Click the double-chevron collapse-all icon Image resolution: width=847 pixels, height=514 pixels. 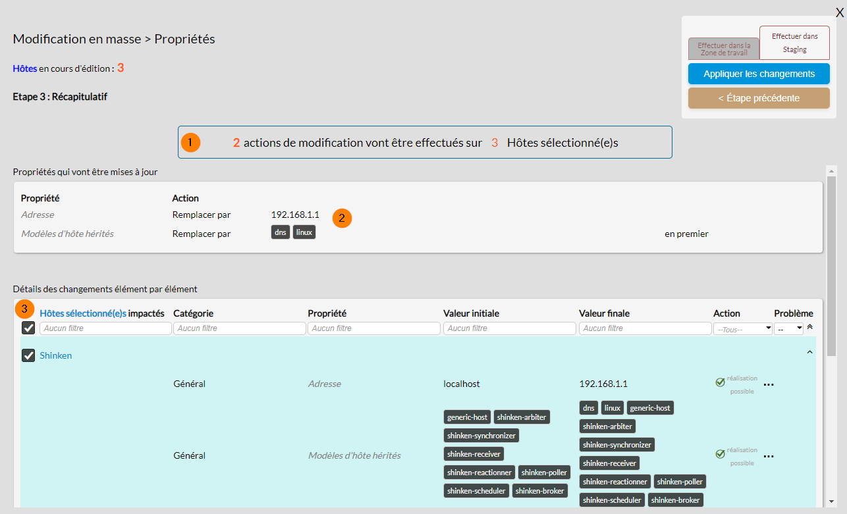809,326
